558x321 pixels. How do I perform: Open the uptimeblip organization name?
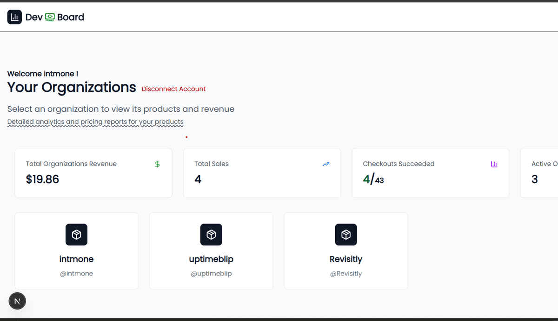(x=211, y=259)
